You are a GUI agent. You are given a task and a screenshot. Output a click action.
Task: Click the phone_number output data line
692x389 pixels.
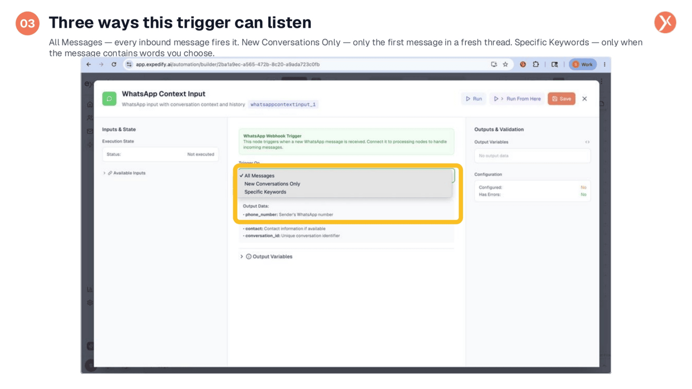coord(288,214)
